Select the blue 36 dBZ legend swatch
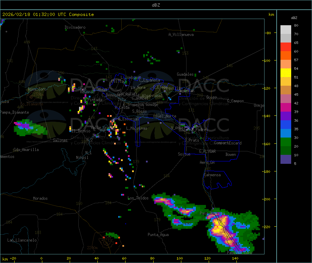The image size is (312, 263). click(286, 124)
